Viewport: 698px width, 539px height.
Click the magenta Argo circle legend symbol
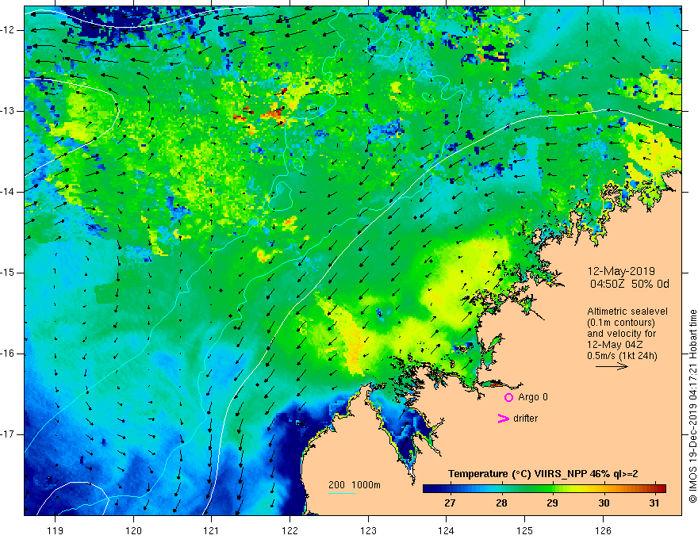point(508,398)
